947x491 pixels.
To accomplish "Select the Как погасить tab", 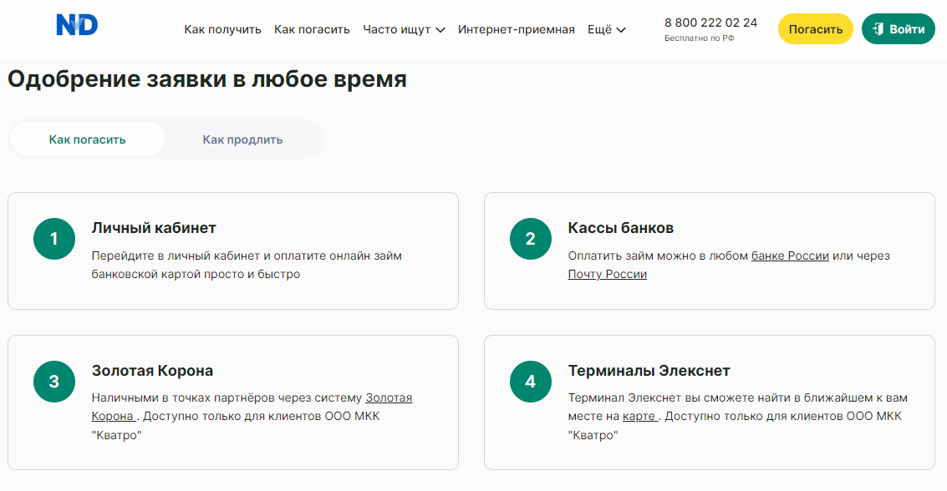I will pyautogui.click(x=88, y=139).
